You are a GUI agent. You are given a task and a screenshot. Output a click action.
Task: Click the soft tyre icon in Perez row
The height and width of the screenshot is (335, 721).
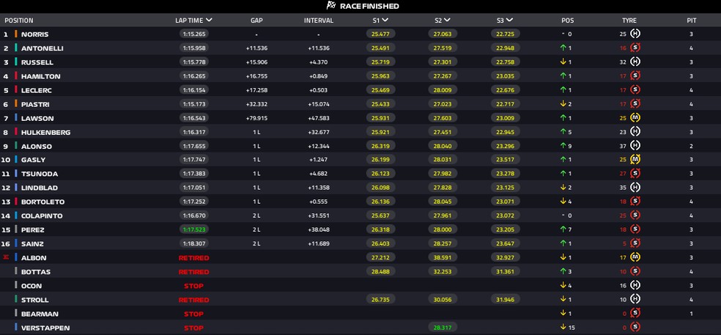635,229
